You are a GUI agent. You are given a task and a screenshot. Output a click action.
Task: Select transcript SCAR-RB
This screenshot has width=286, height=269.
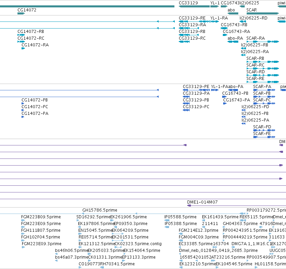(255, 58)
